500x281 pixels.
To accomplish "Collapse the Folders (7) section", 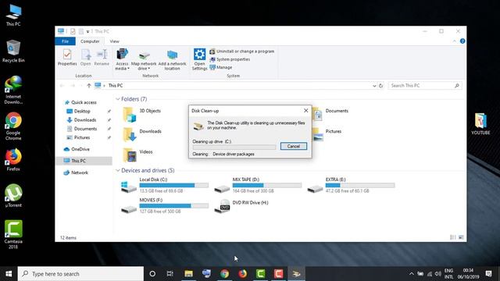I will coord(118,99).
